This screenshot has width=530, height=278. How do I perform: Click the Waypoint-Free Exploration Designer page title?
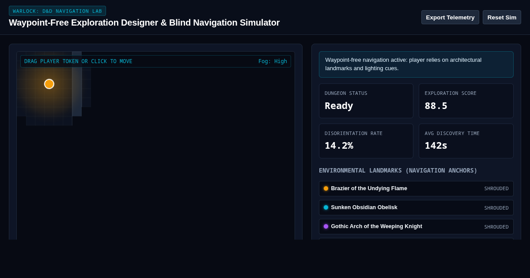point(144,23)
